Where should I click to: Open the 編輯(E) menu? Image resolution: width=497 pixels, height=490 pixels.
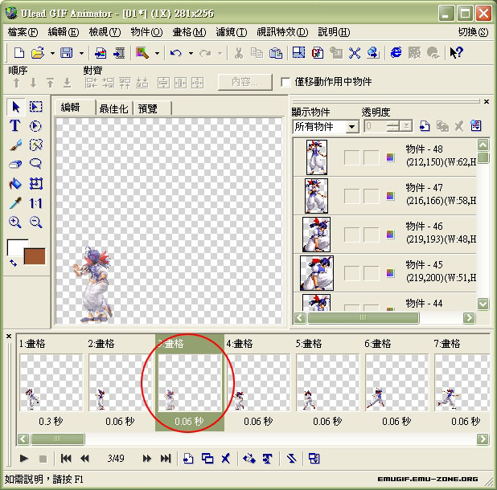64,32
